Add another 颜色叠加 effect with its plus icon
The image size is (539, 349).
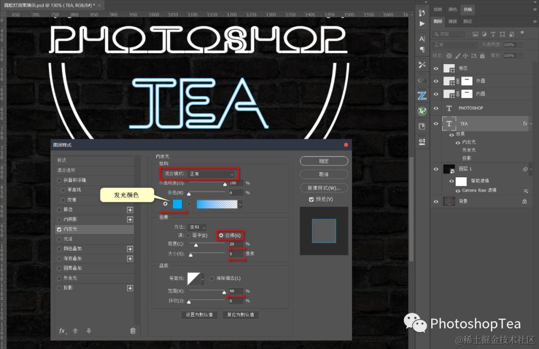pyautogui.click(x=130, y=249)
